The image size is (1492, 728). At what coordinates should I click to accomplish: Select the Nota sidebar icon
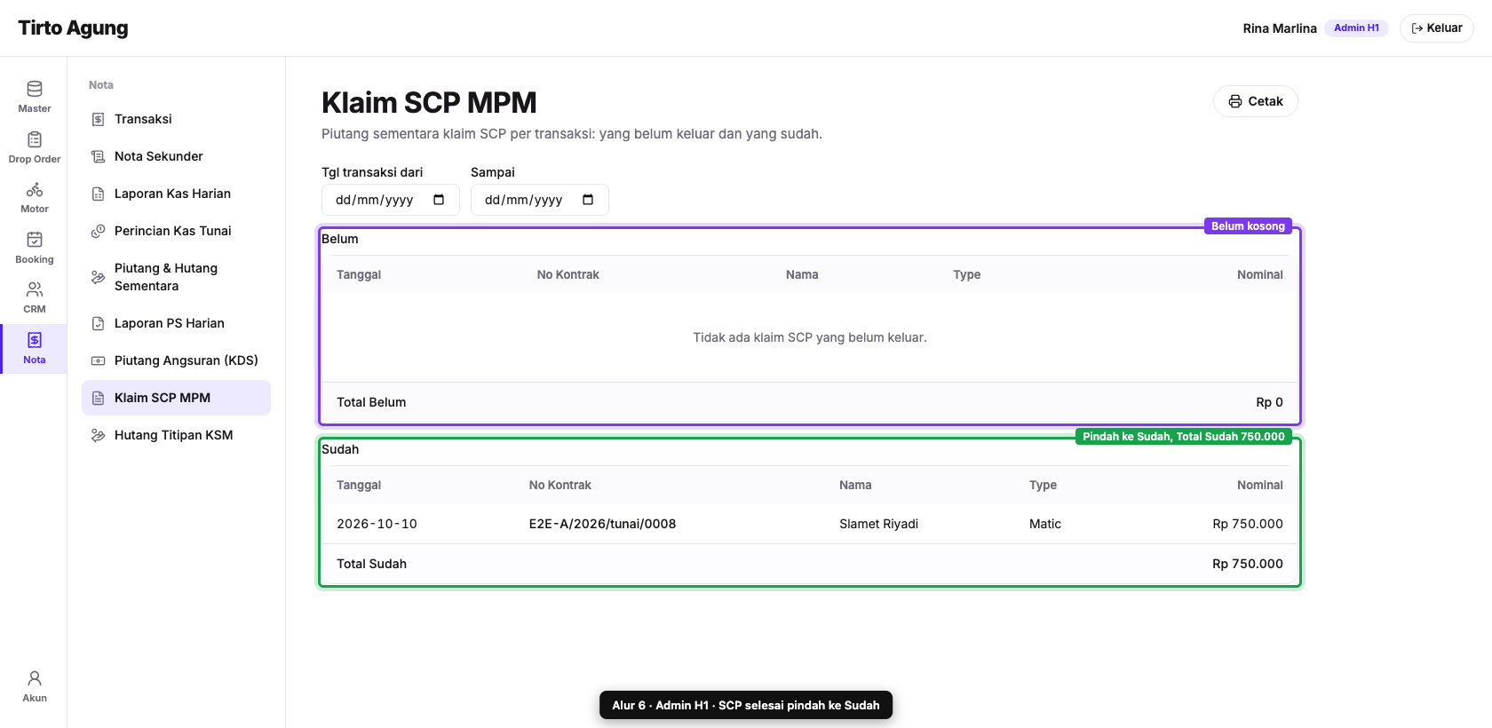(x=35, y=340)
